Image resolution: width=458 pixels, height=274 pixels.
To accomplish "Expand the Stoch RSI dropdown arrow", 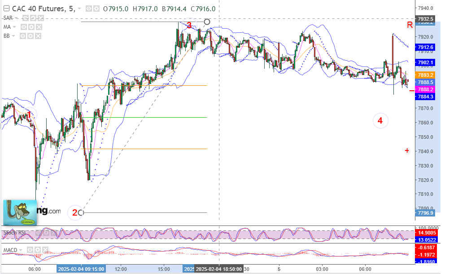I will coord(30,233).
